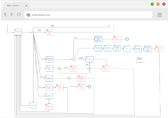Select the fourth blue task in the six-task row
Screen dimensions: 168x118
point(127,49)
